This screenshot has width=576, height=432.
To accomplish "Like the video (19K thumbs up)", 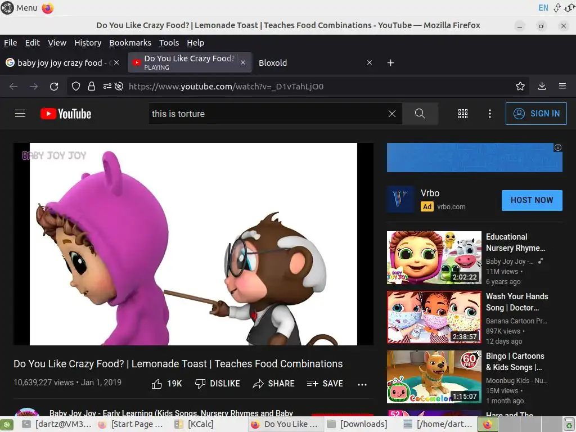I will coord(166,384).
